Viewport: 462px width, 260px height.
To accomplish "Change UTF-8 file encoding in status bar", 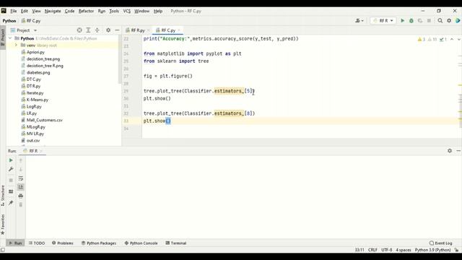I will click(x=387, y=250).
